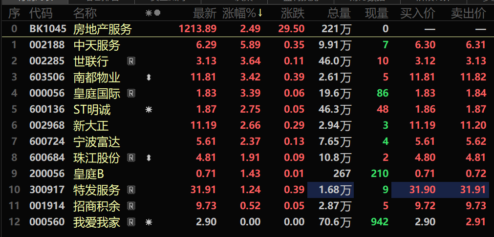494x237 pixels.
Task: Click stock code 600684
Action: coord(47,158)
